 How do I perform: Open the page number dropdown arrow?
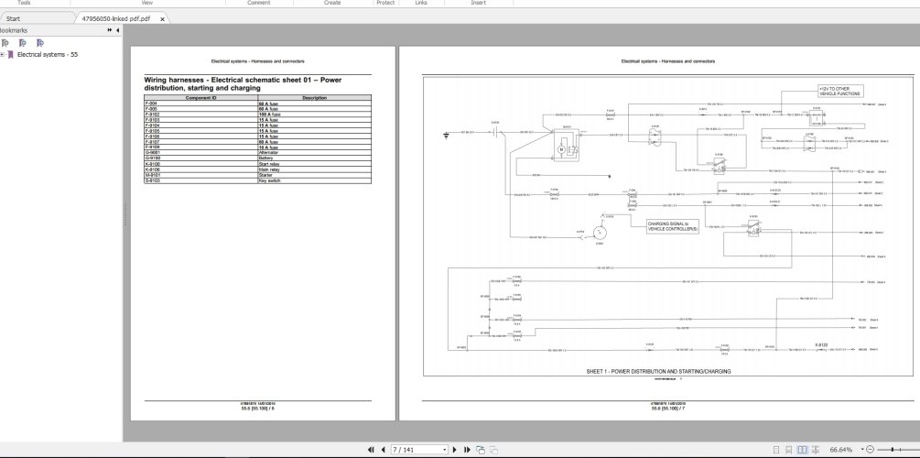tap(445, 450)
